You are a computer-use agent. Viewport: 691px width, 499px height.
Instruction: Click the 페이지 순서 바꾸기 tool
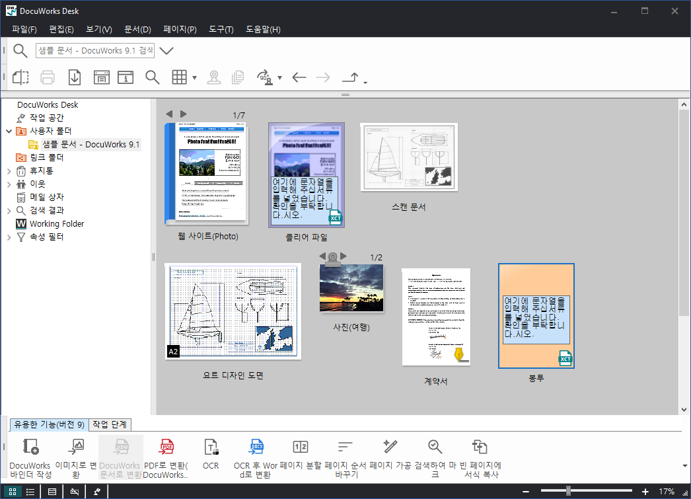[345, 457]
